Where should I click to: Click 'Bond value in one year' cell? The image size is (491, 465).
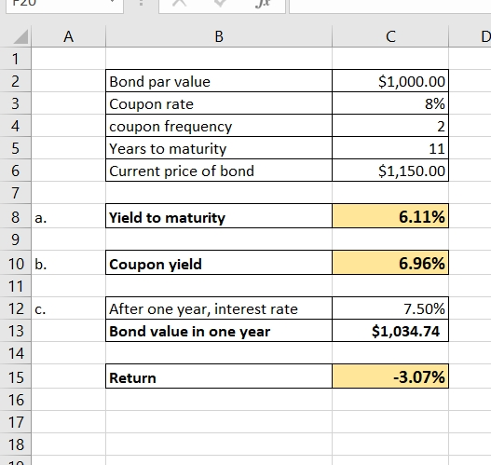[219, 331]
